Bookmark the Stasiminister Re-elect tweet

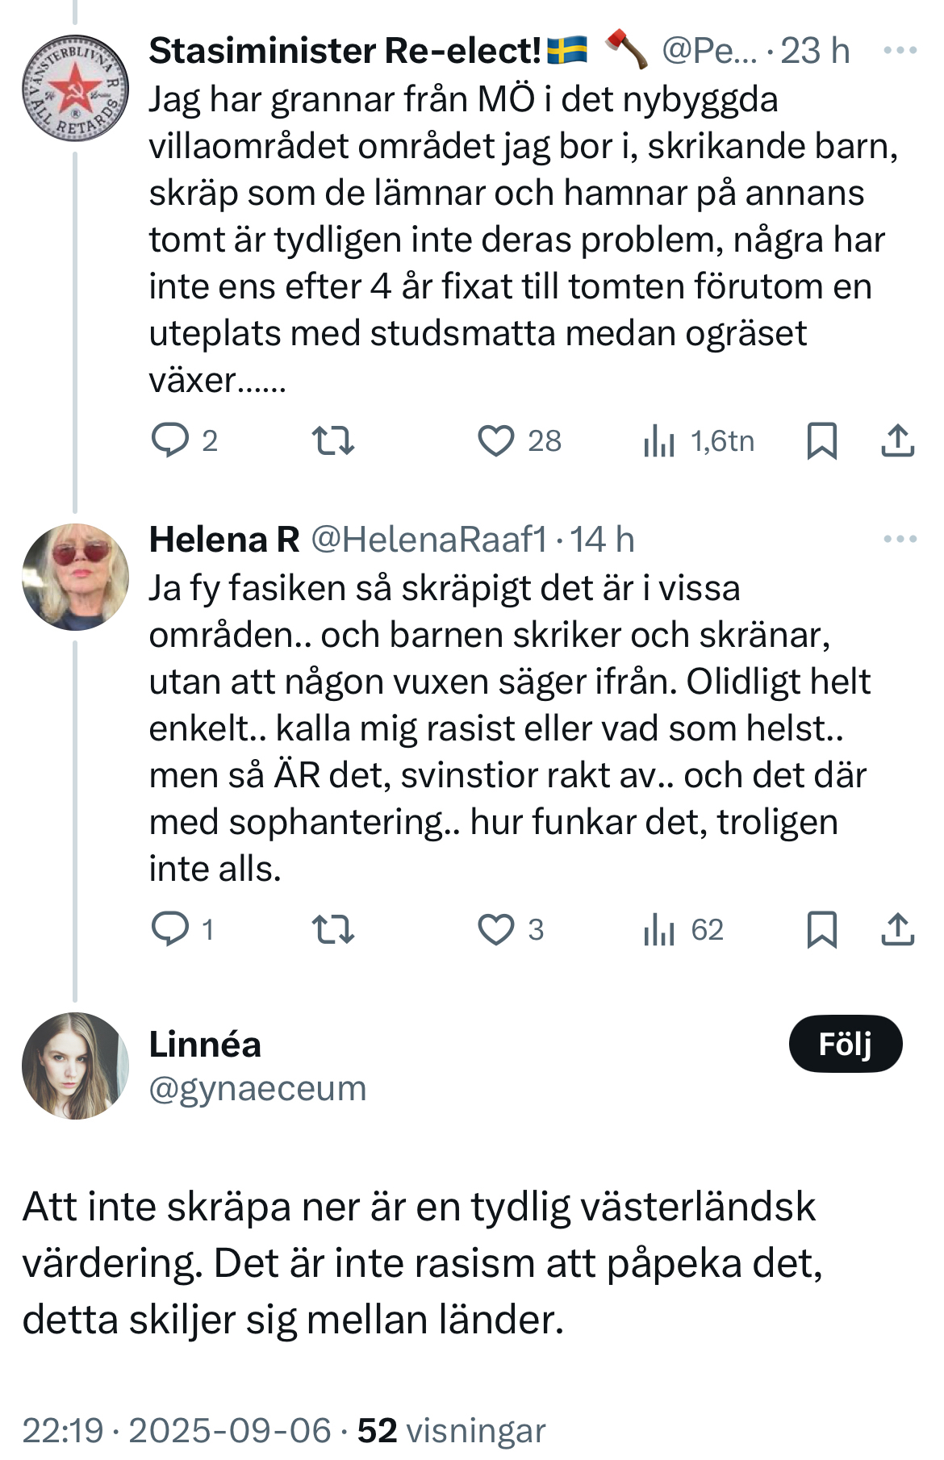821,441
